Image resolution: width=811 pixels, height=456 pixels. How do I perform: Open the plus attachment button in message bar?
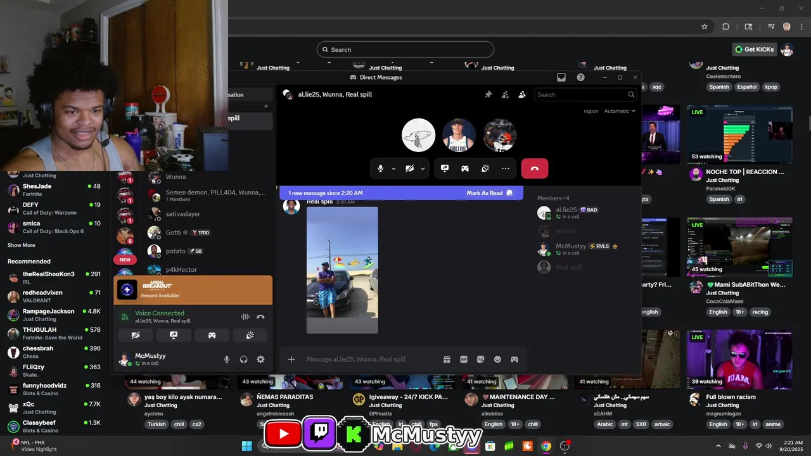[x=291, y=359]
